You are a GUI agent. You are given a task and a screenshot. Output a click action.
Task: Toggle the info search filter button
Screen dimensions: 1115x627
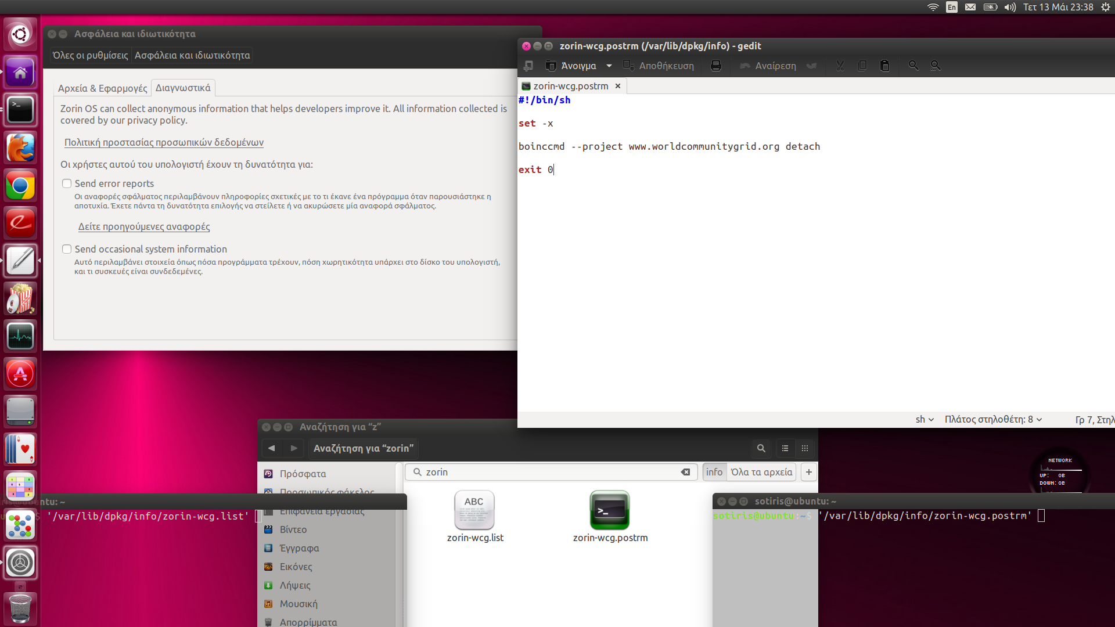[714, 472]
